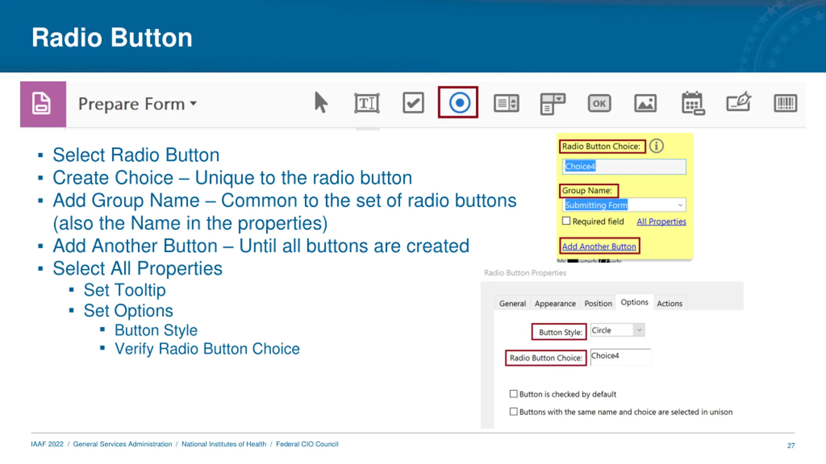Enable Button is checked by default
826x464 pixels.
pyautogui.click(x=513, y=394)
